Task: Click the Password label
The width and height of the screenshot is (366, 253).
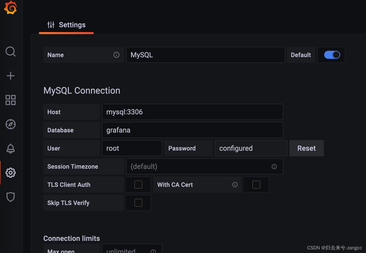Action: point(182,148)
